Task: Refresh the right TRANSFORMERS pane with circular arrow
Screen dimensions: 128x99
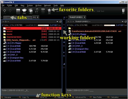Action: (x=125, y=21)
